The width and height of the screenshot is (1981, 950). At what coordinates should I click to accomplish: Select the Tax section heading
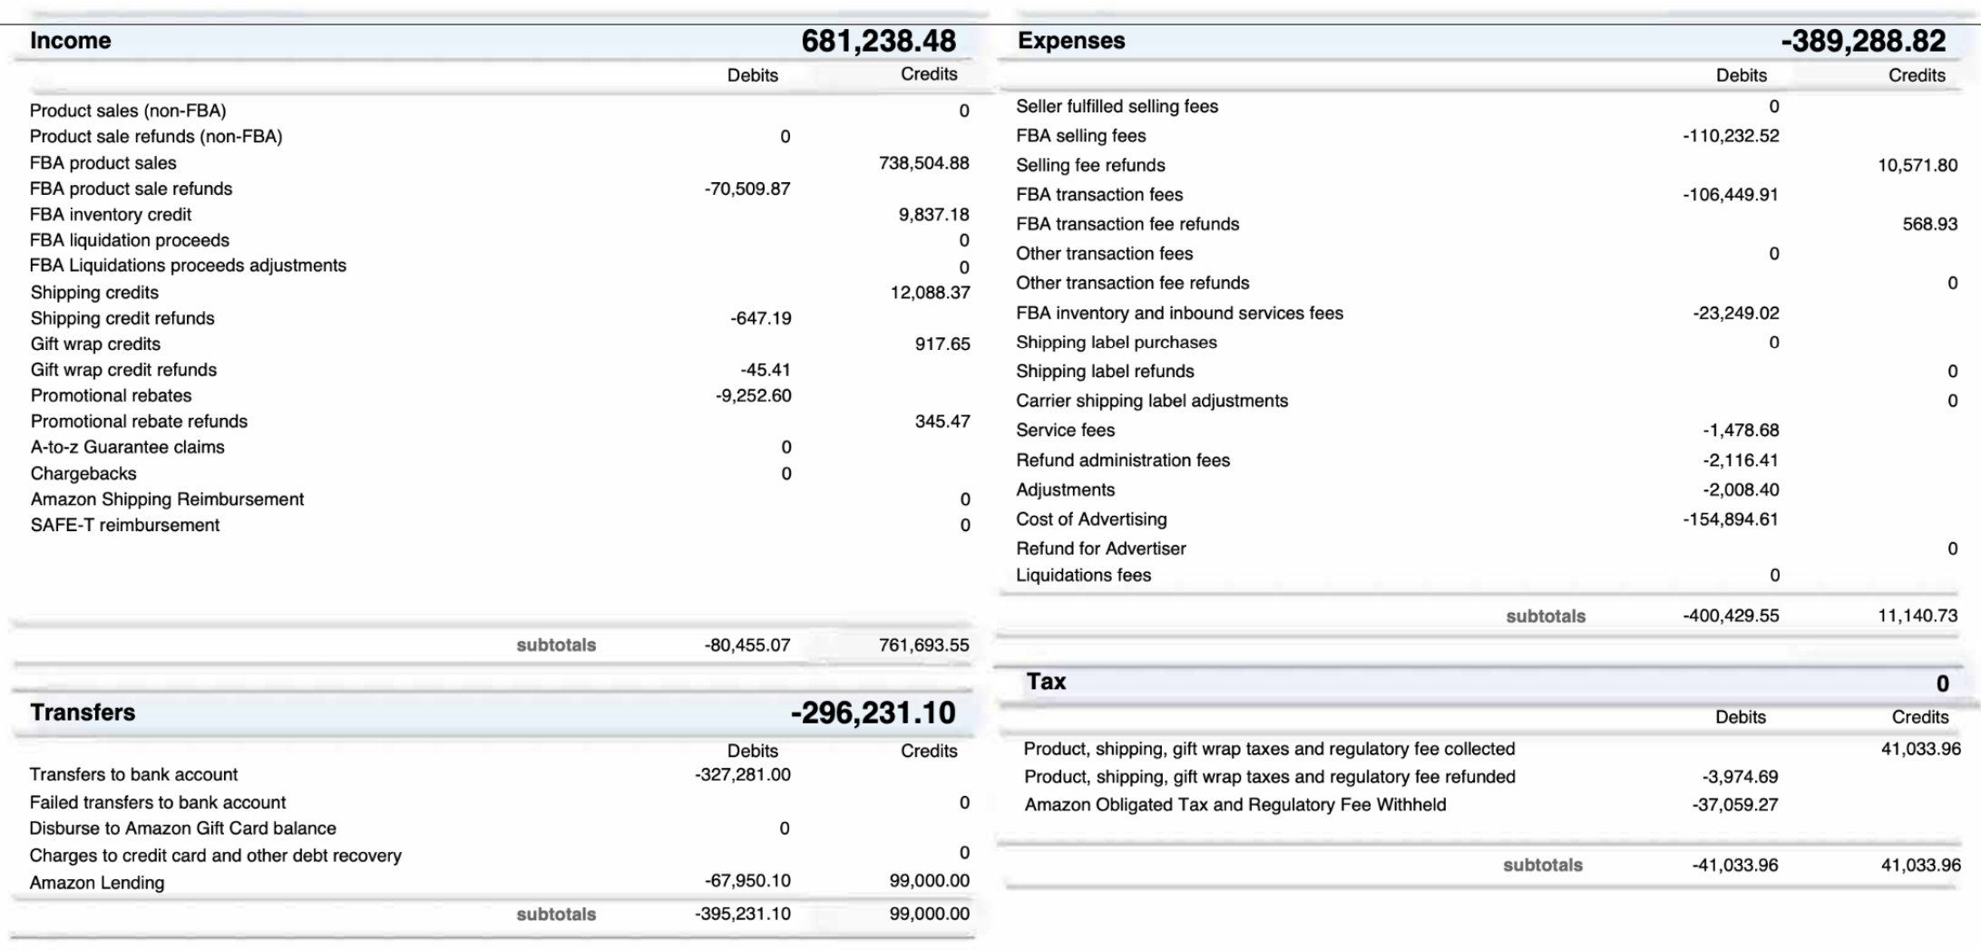click(x=1046, y=682)
